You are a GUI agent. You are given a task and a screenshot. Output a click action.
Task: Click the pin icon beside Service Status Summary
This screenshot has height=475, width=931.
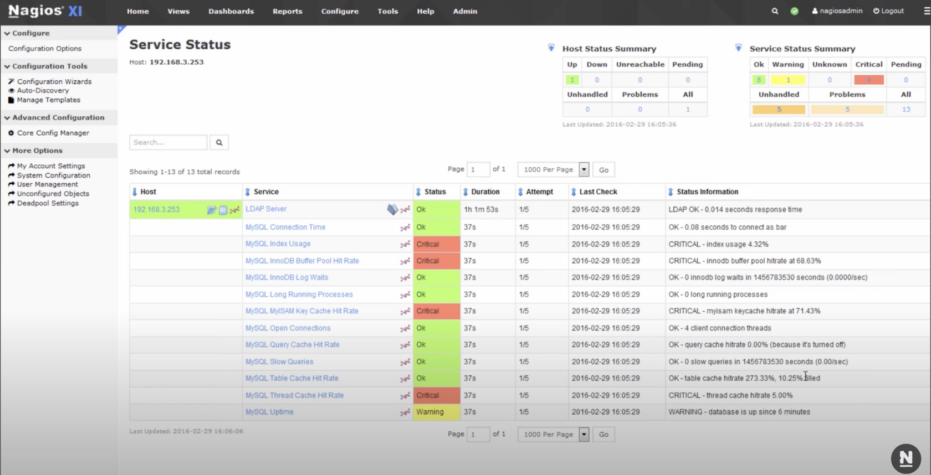click(x=738, y=48)
